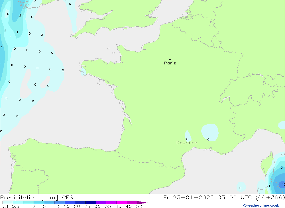
Task: Click the legend value label 25
Action: (x=87, y=206)
